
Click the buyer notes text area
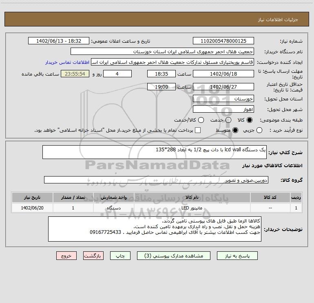[155, 229]
